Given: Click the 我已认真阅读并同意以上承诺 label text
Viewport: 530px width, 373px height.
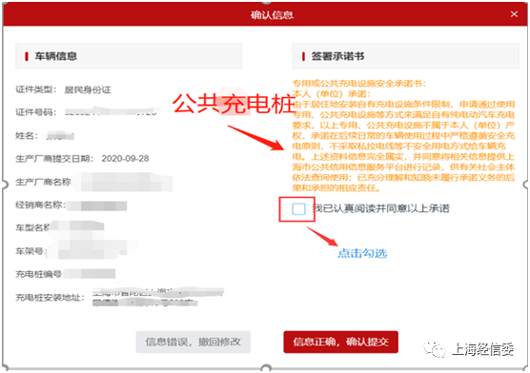Looking at the screenshot, I should (380, 208).
